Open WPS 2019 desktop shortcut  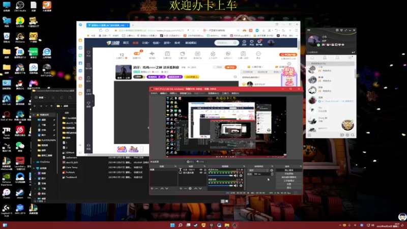20,209
